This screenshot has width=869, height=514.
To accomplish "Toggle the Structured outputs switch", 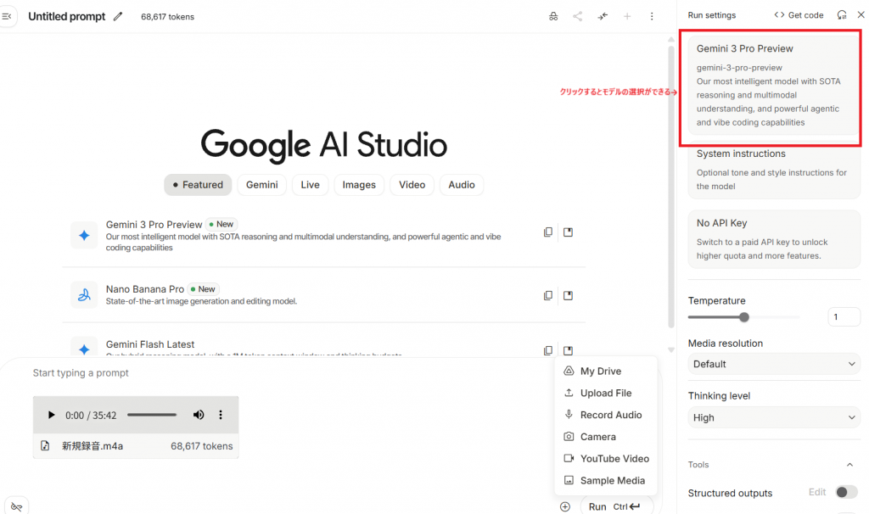I will point(845,492).
